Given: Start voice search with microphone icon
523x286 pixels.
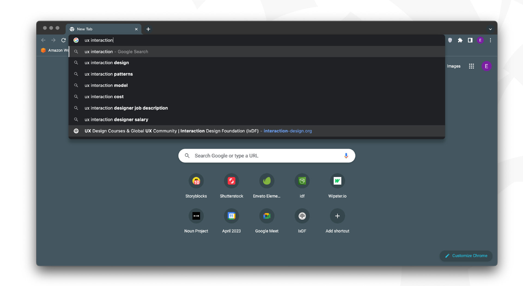Looking at the screenshot, I should pos(346,156).
